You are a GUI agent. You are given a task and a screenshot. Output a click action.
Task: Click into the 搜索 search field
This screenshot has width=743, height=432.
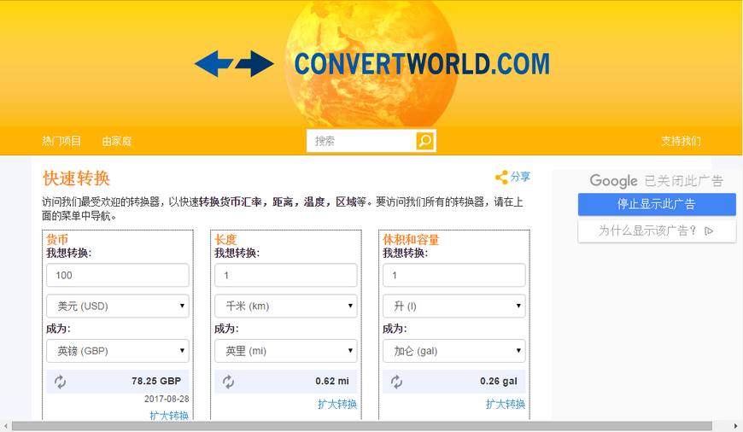(x=361, y=141)
